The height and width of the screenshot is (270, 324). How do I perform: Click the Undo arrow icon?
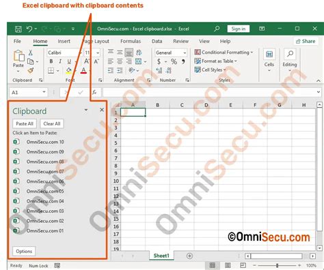[x=29, y=29]
